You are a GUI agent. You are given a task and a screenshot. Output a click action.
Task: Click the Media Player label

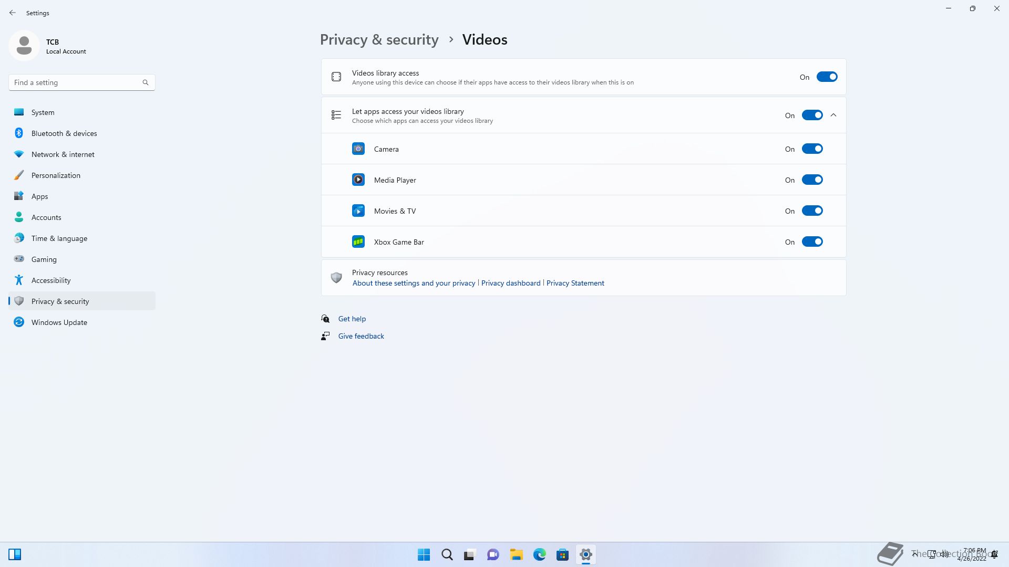[x=395, y=180]
